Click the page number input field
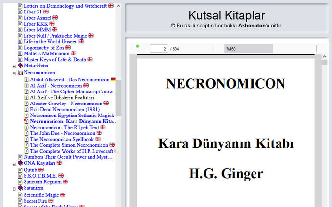This screenshot has height=207, width=332. [x=159, y=49]
